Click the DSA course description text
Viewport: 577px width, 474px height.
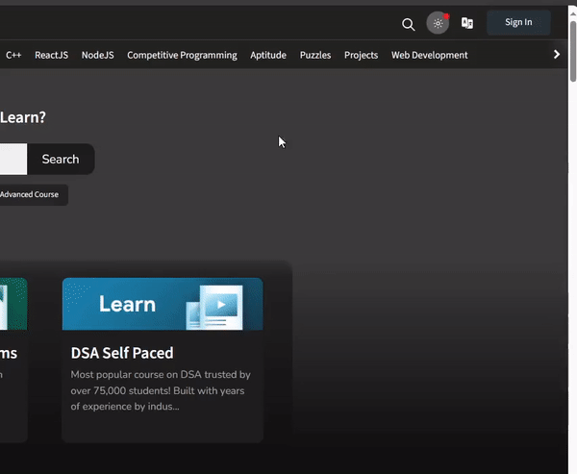161,390
